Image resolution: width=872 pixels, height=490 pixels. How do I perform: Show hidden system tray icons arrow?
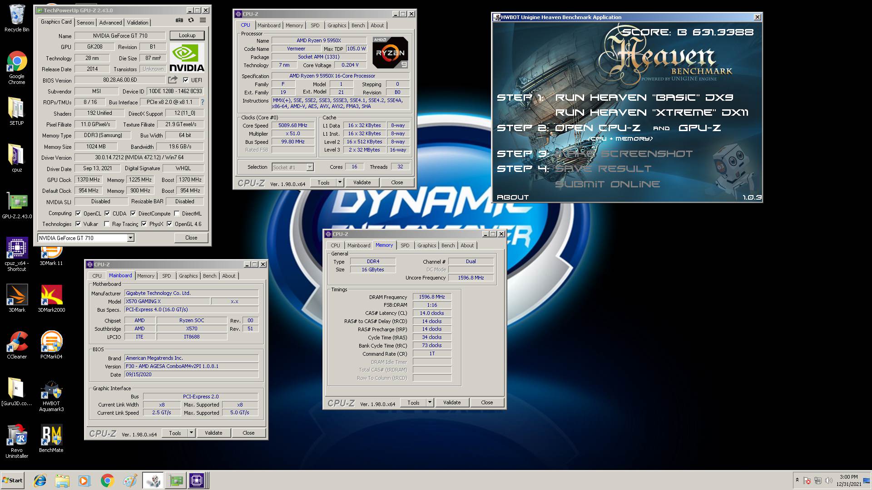797,480
